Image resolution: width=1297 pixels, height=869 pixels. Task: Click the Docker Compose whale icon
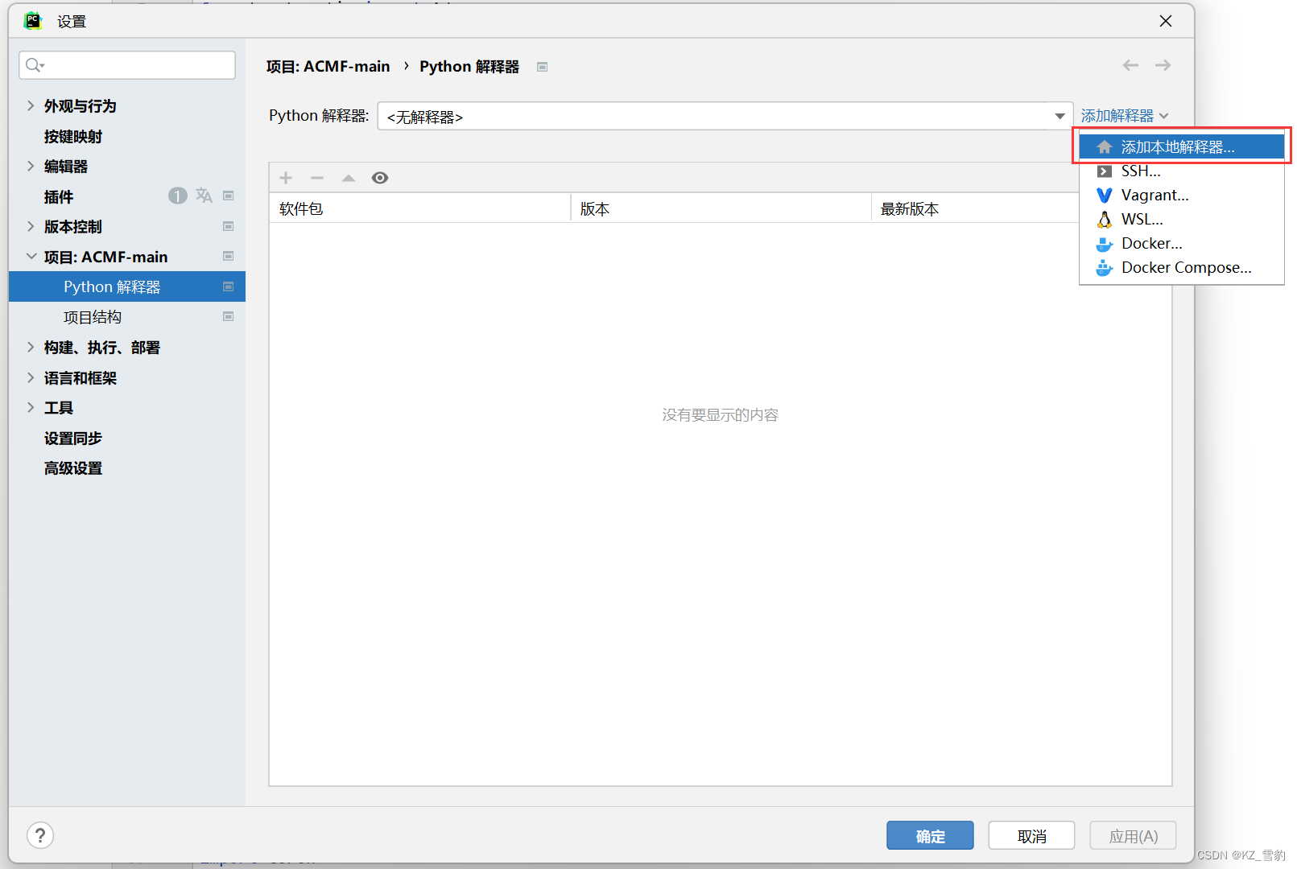tap(1105, 268)
